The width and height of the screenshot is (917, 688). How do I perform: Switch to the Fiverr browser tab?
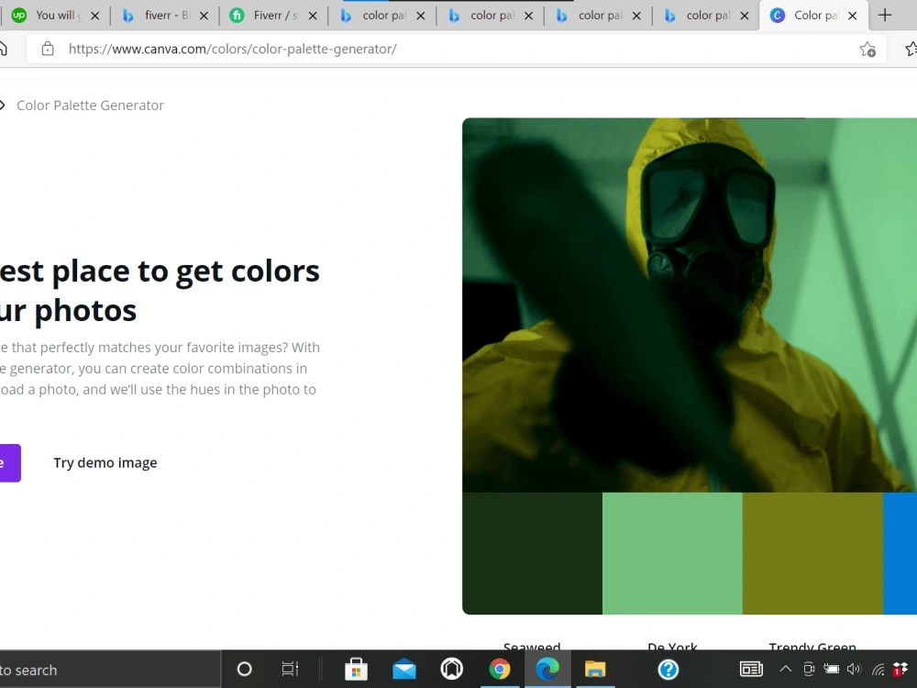pyautogui.click(x=266, y=15)
